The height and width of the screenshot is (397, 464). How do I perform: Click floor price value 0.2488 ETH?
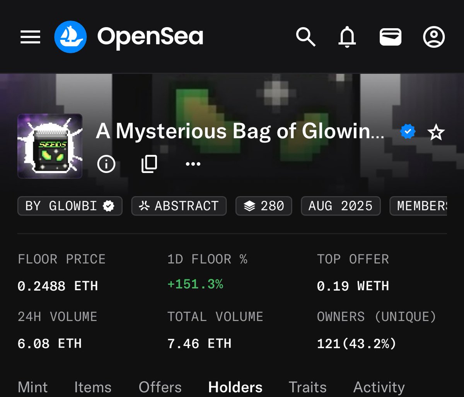pyautogui.click(x=58, y=286)
